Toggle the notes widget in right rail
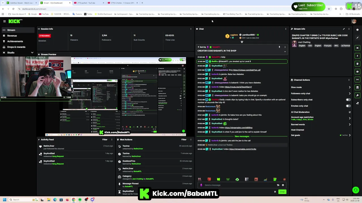This screenshot has width=362, height=203. click(357, 64)
